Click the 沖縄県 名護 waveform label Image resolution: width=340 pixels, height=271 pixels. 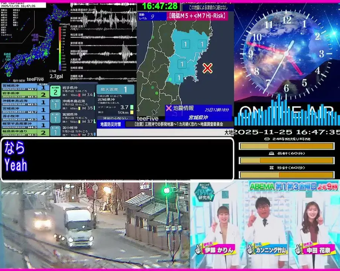coord(77,76)
